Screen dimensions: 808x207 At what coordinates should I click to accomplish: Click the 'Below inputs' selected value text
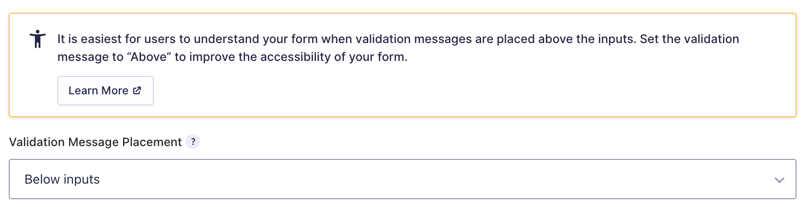(x=62, y=179)
